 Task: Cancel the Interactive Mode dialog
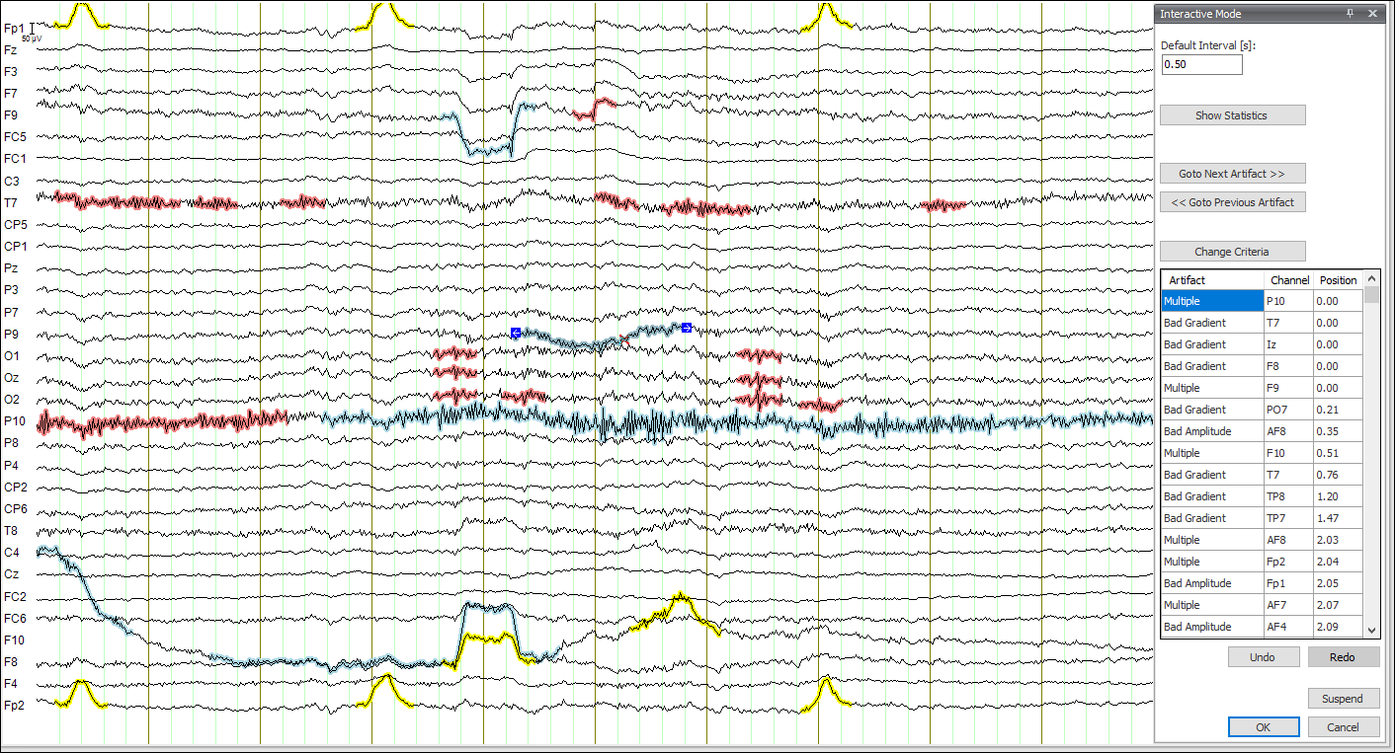(1344, 726)
